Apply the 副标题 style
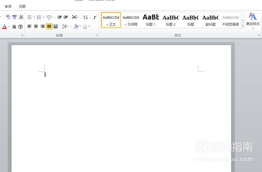Viewport: 262px width, 172px height. coord(211,20)
